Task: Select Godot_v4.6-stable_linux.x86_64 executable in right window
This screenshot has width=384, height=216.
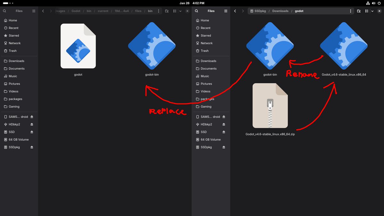Action: (344, 49)
